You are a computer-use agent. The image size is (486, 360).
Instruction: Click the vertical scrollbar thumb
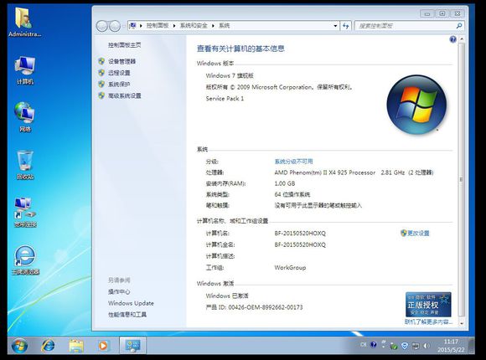(462, 179)
